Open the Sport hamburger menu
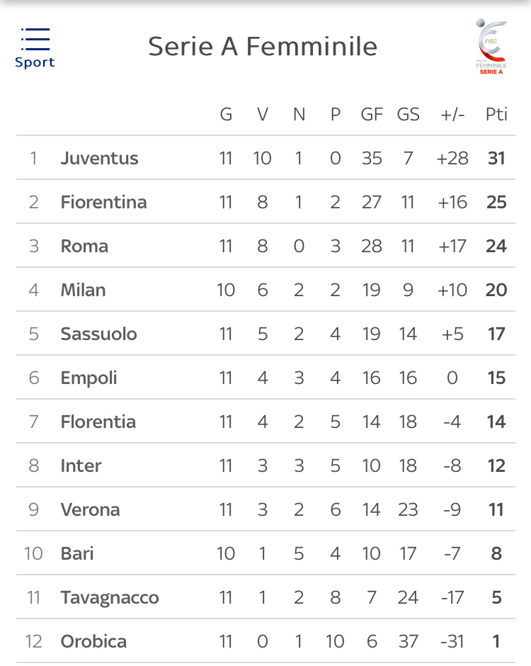531x666 pixels. [x=35, y=47]
